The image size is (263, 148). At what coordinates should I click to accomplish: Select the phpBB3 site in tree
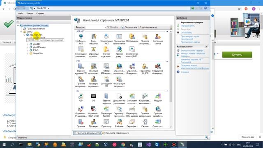coord(37,44)
